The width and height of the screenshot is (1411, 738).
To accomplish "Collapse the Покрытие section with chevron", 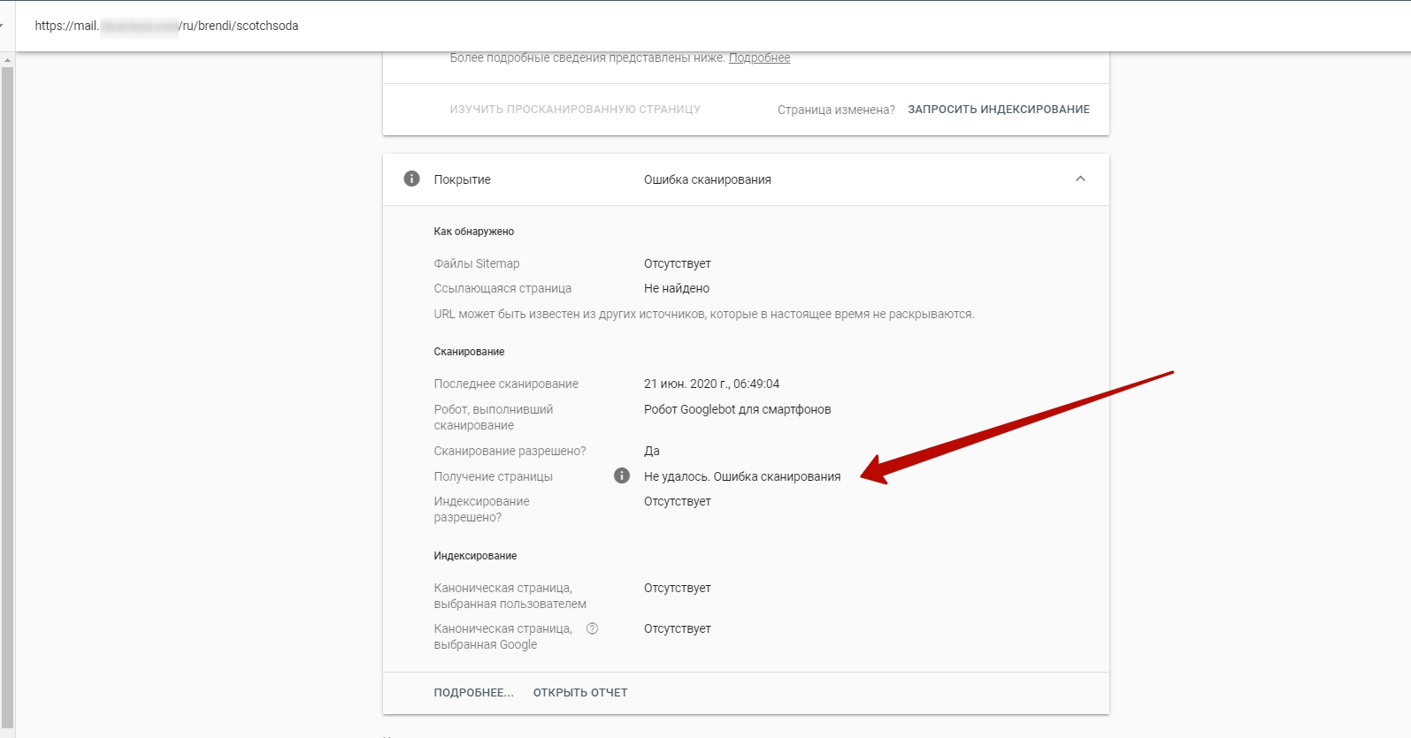I will (1080, 179).
